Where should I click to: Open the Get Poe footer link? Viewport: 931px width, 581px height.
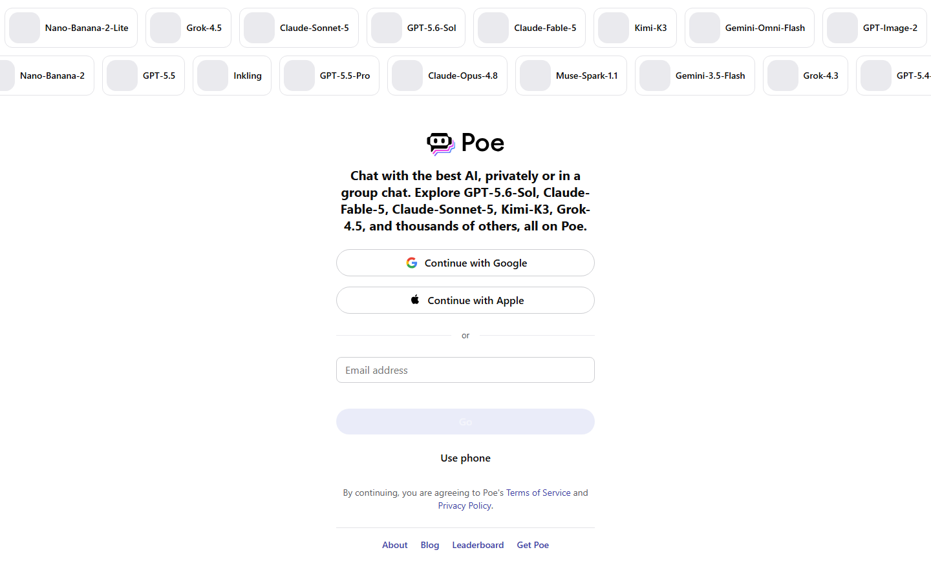(x=533, y=545)
